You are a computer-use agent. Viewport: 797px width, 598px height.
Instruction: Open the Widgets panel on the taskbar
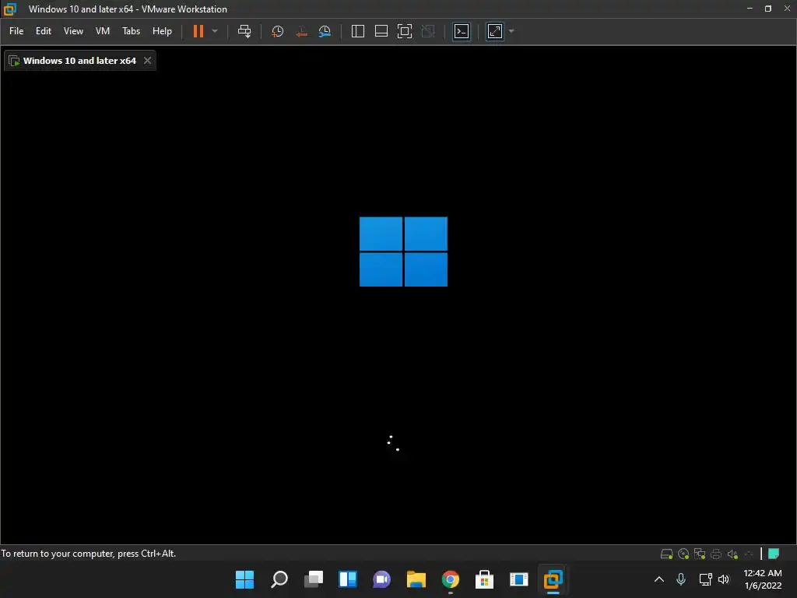tap(348, 579)
